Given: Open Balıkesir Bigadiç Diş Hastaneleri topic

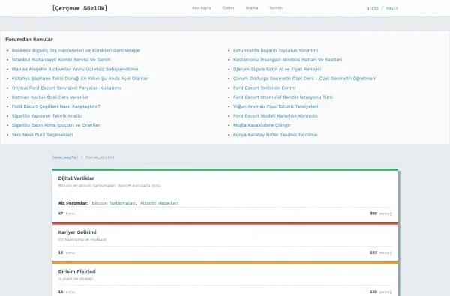Looking at the screenshot, I should pos(76,50).
